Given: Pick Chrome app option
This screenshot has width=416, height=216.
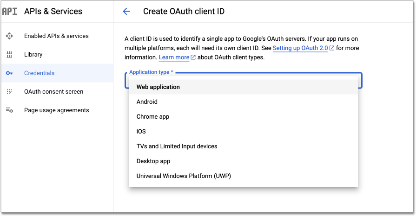Looking at the screenshot, I should coord(153,117).
